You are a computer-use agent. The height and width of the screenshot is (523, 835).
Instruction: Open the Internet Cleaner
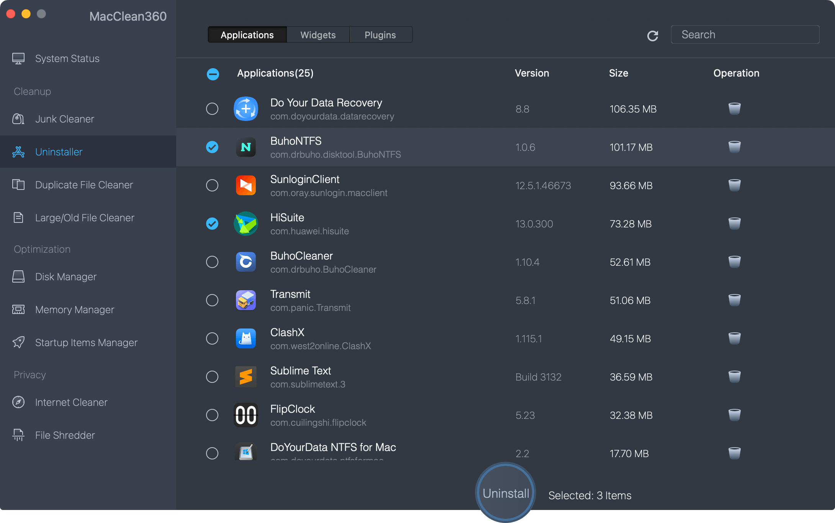coord(71,402)
